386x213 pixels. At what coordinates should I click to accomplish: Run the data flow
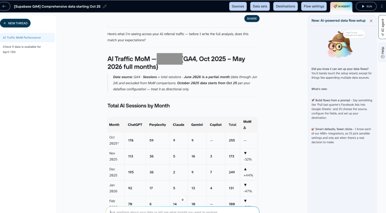366,6
